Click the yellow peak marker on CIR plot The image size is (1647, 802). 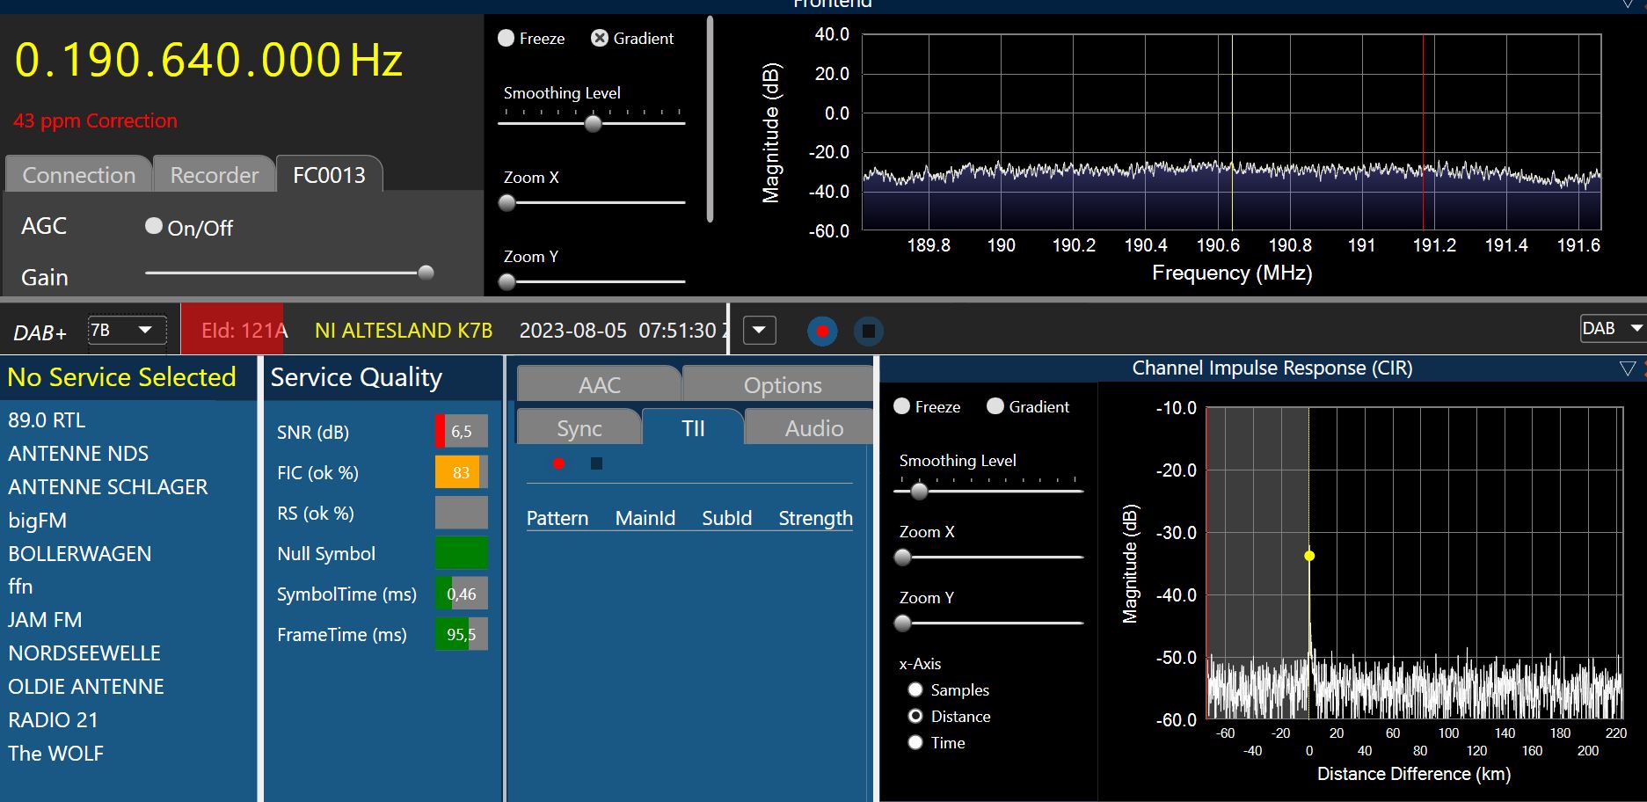pos(1309,556)
